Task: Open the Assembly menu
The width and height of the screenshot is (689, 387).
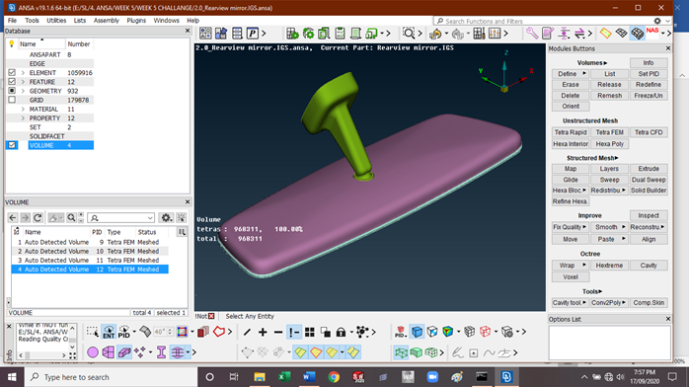Action: click(107, 21)
